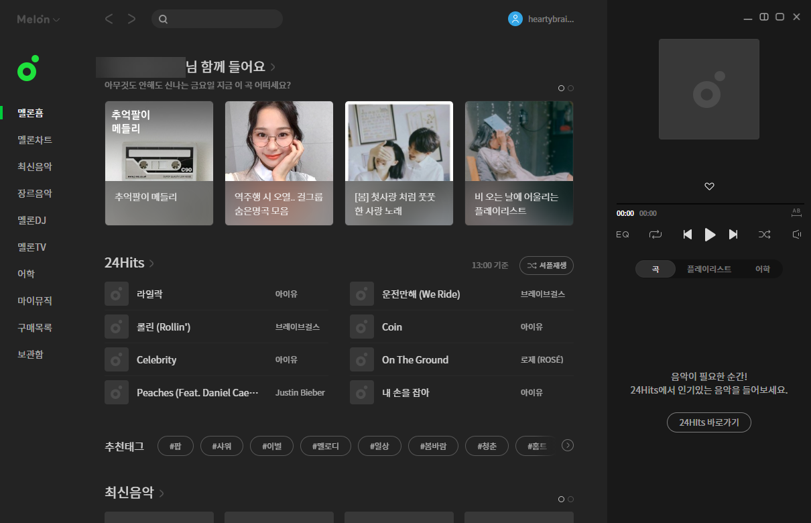
Task: Skip to next track
Action: [x=733, y=235]
